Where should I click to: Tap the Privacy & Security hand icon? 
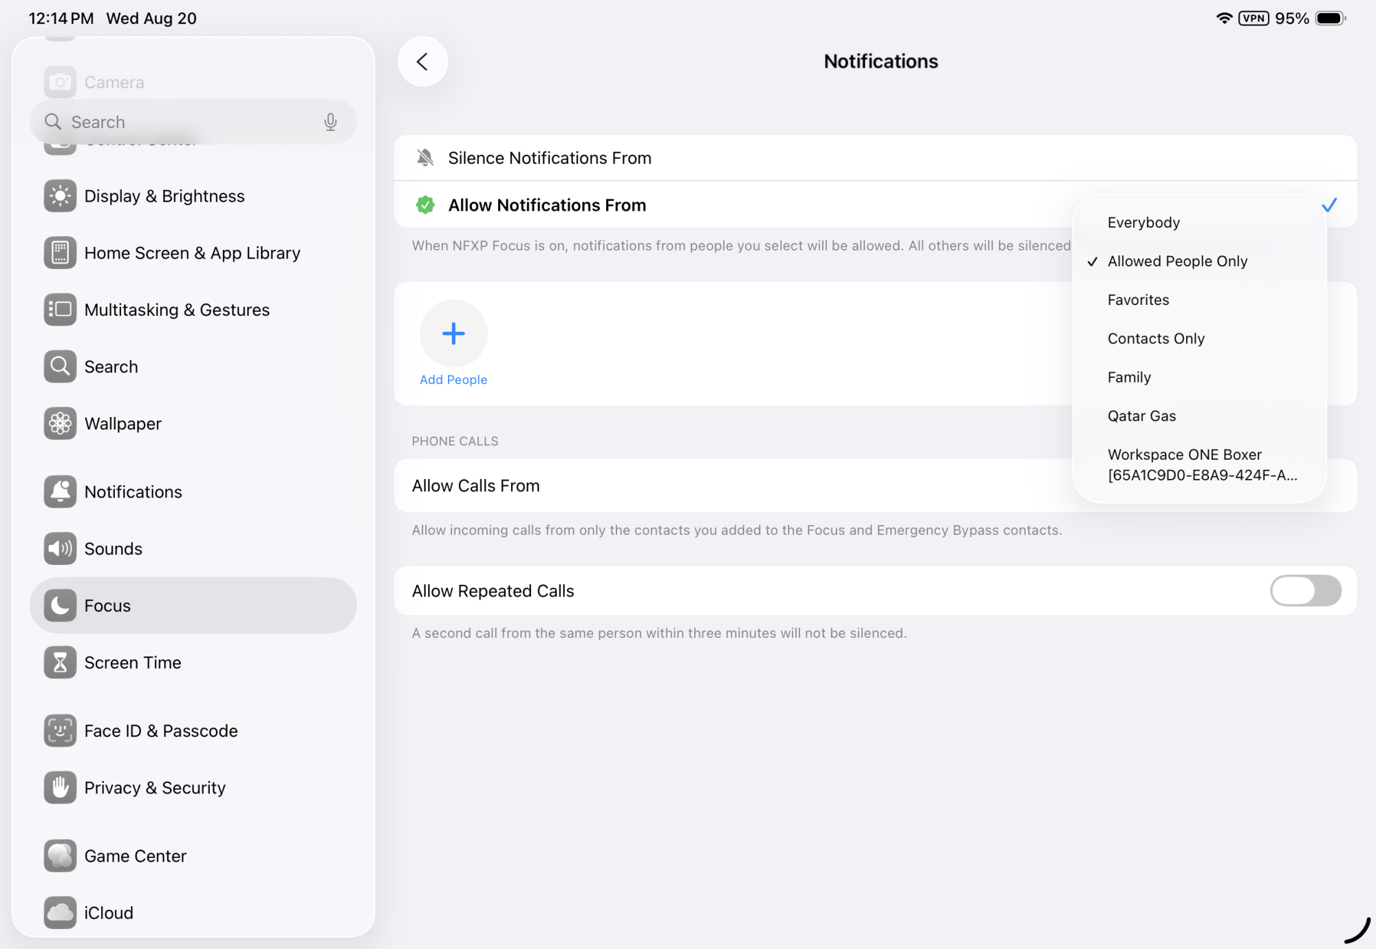click(x=61, y=787)
